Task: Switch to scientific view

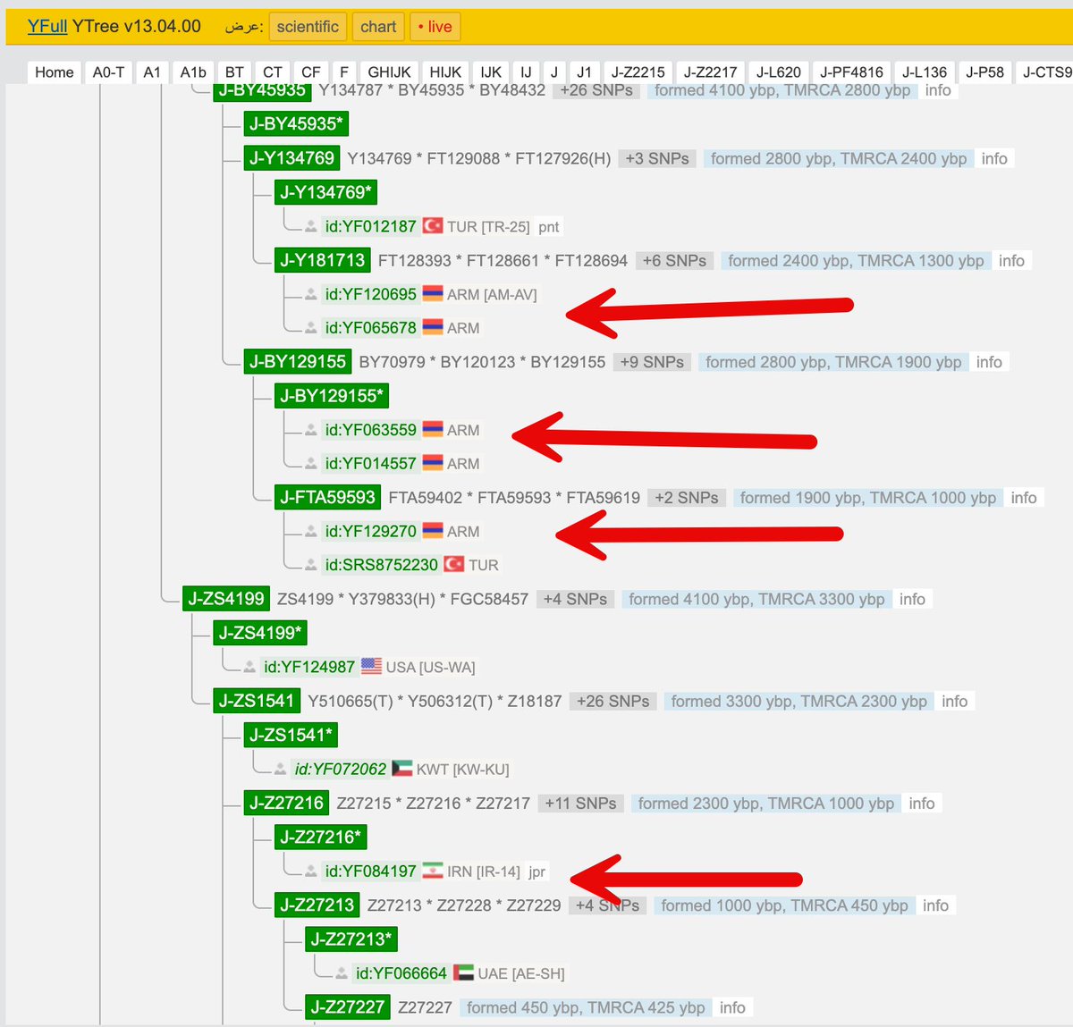Action: [x=308, y=27]
